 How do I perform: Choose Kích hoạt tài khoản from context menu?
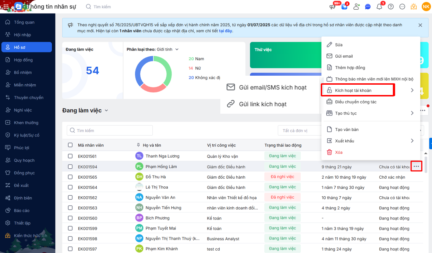click(353, 91)
